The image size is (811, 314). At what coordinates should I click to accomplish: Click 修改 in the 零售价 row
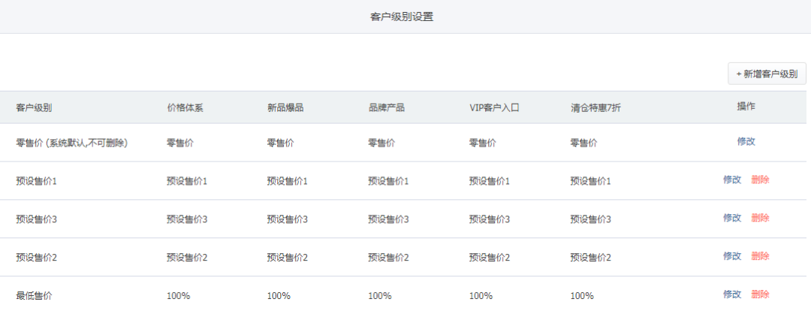click(746, 141)
